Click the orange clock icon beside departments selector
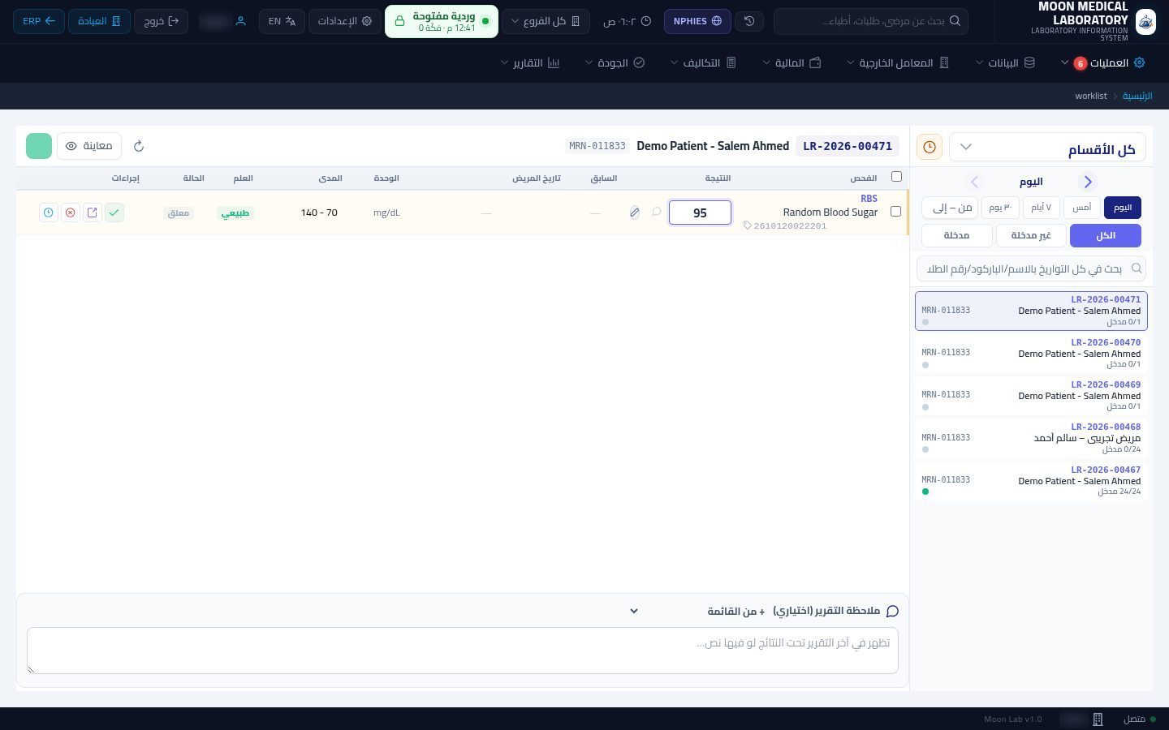1169x730 pixels. click(930, 147)
